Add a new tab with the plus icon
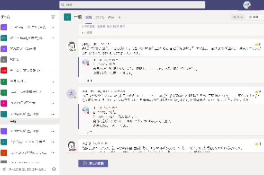This screenshot has height=175, width=264. coord(119,17)
